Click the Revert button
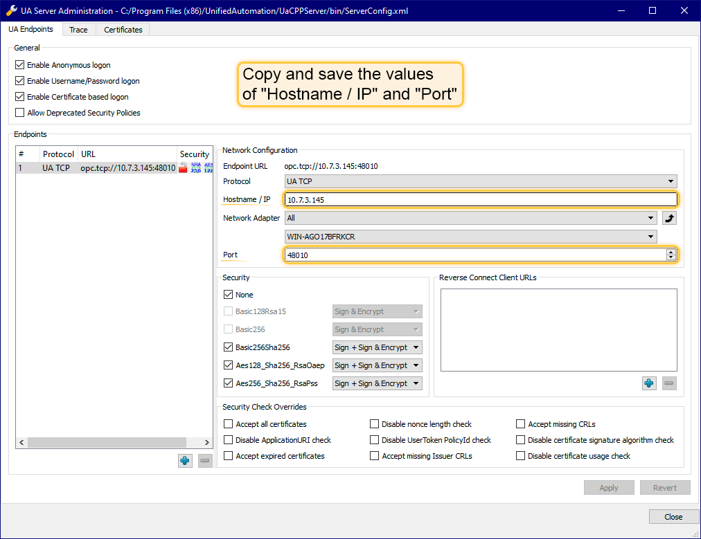The height and width of the screenshot is (539, 701). 665,488
